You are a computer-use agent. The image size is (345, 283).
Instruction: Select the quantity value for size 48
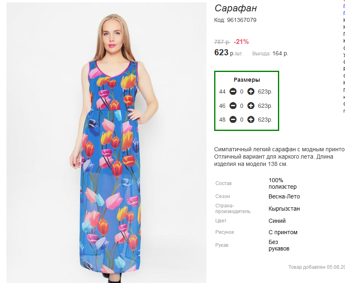(x=242, y=120)
